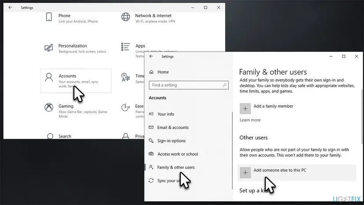Open Email & accounts page

[173, 128]
